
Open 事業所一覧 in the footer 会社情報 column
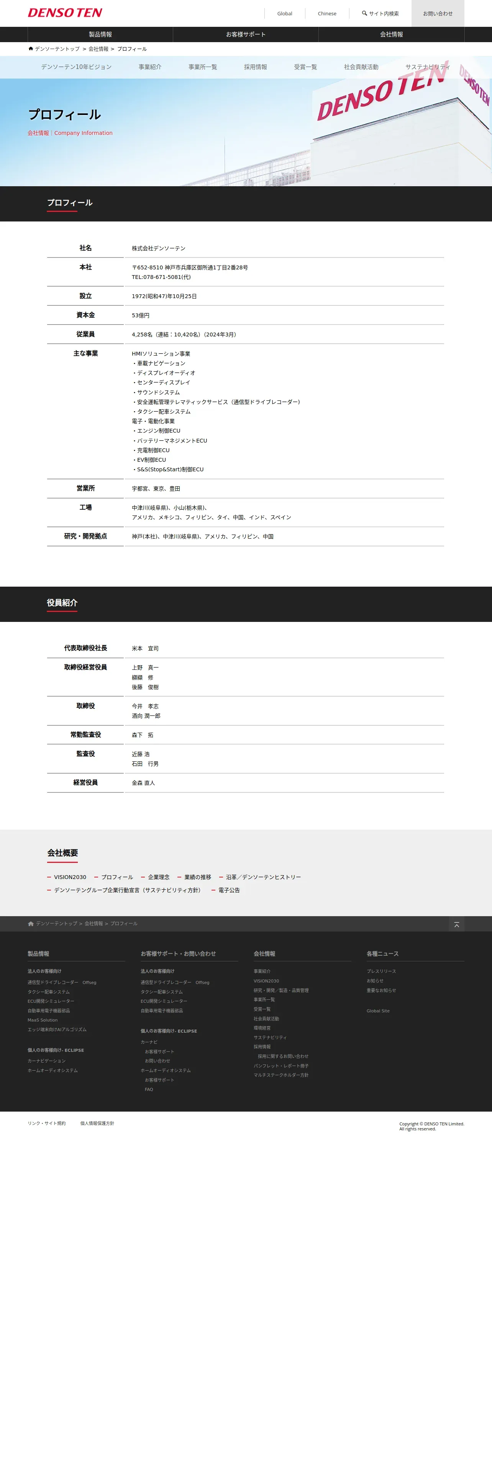click(x=265, y=1000)
